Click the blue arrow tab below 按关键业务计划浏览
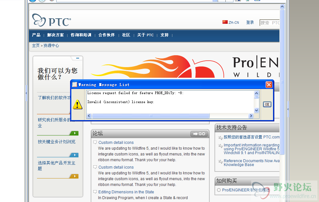Image resolution: width=319 pixels, height=202 pixels. click(x=74, y=155)
